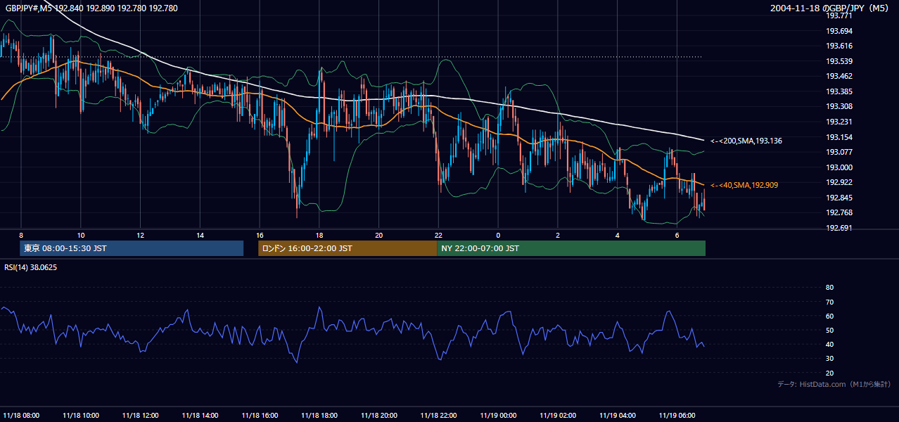Click hour tick 16 under price chart
Viewport: 899px width, 422px height.
(x=260, y=235)
